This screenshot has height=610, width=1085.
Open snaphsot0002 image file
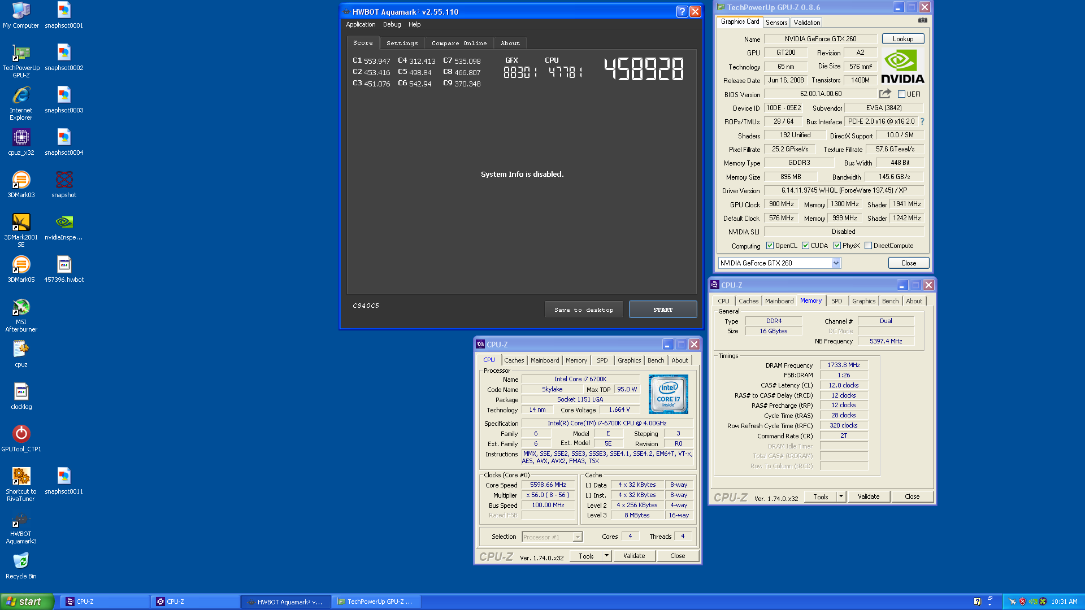(x=64, y=58)
